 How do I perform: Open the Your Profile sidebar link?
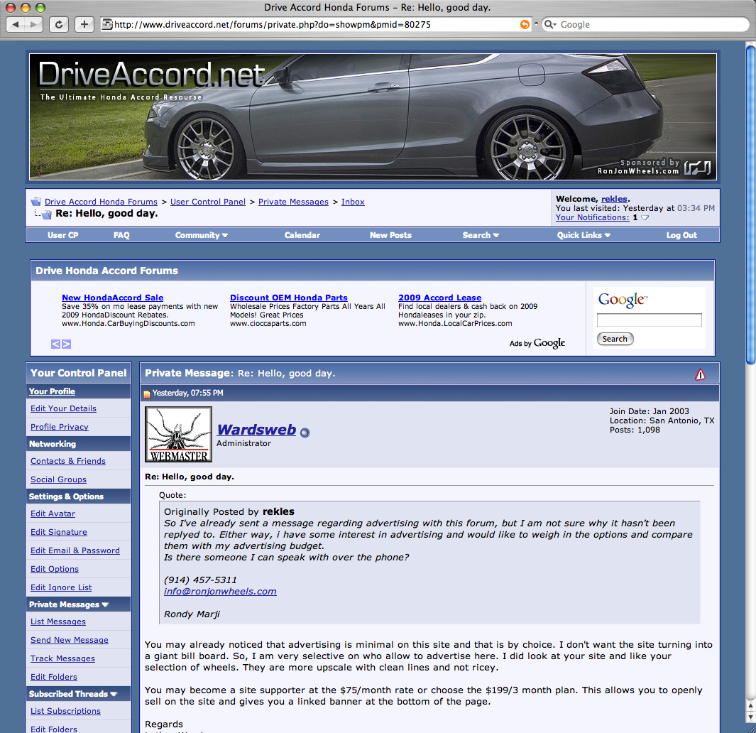coord(52,391)
